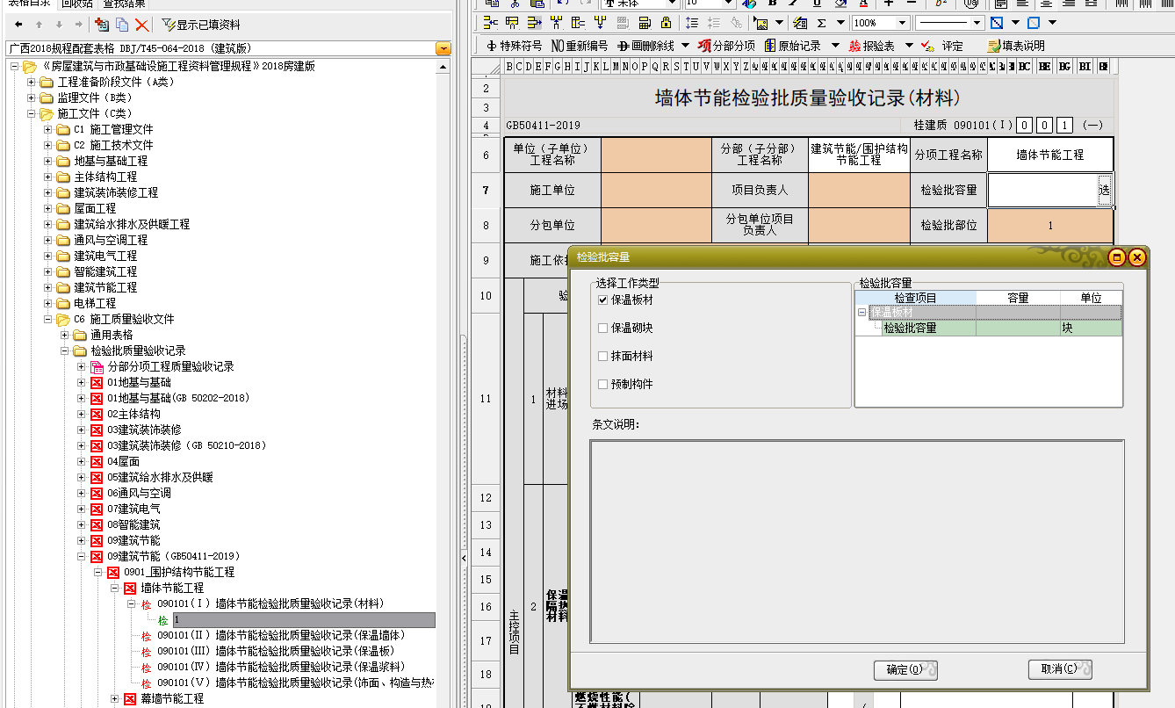Select 090101(Ⅳ) 保温浆料 record item
The height and width of the screenshot is (708, 1175).
click(281, 667)
